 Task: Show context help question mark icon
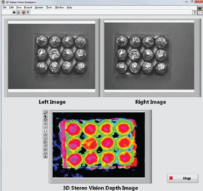[194, 12]
